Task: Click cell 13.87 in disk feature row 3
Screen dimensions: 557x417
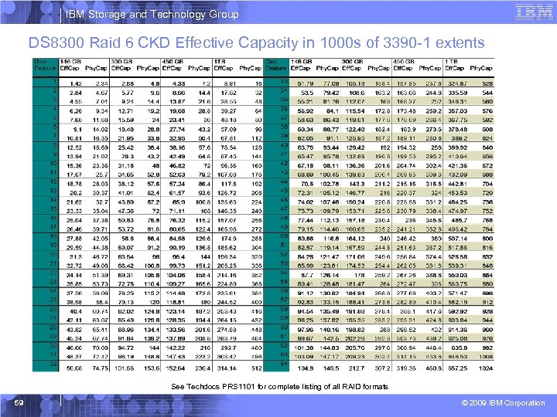Action: pyautogui.click(x=177, y=102)
